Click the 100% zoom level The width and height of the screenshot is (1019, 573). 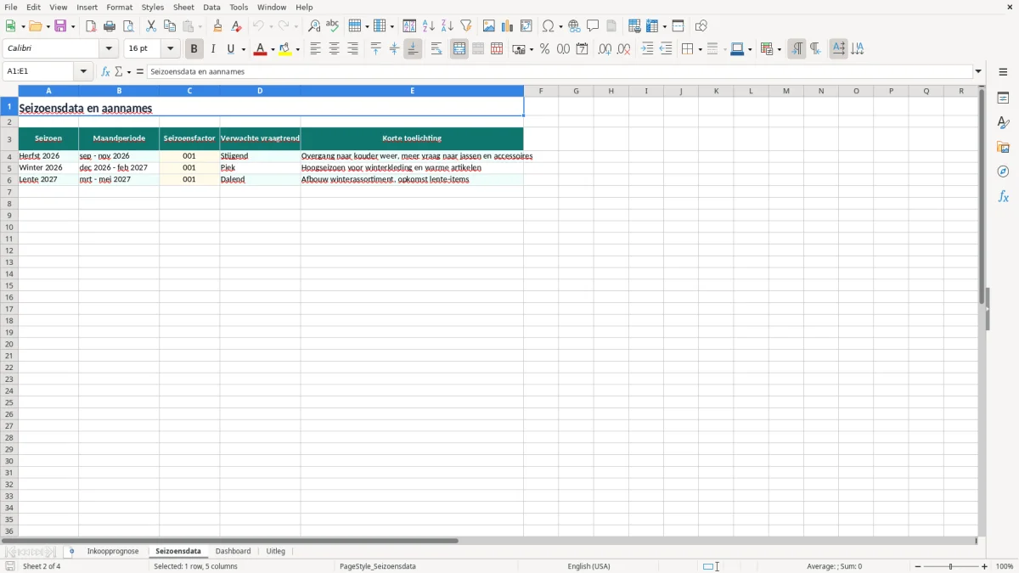(1005, 566)
